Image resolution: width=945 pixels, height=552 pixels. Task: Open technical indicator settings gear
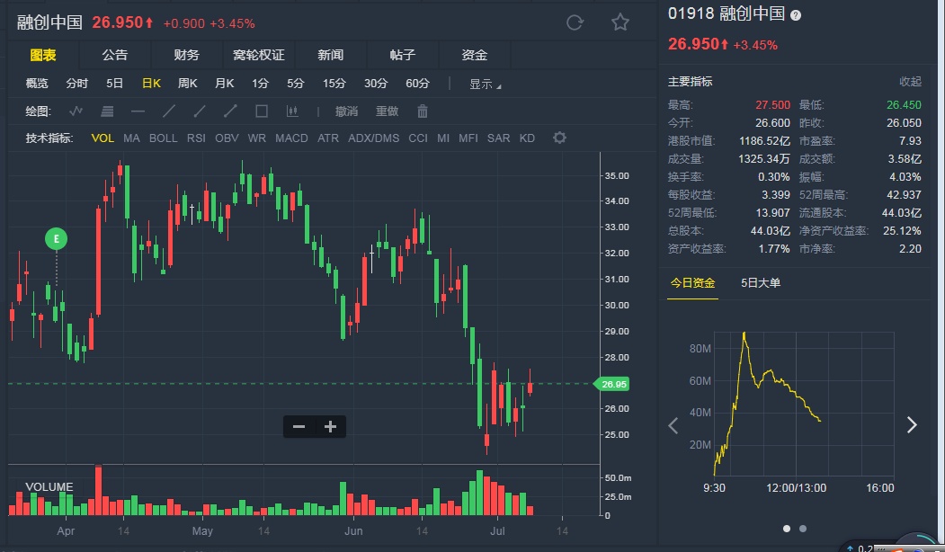(x=560, y=138)
